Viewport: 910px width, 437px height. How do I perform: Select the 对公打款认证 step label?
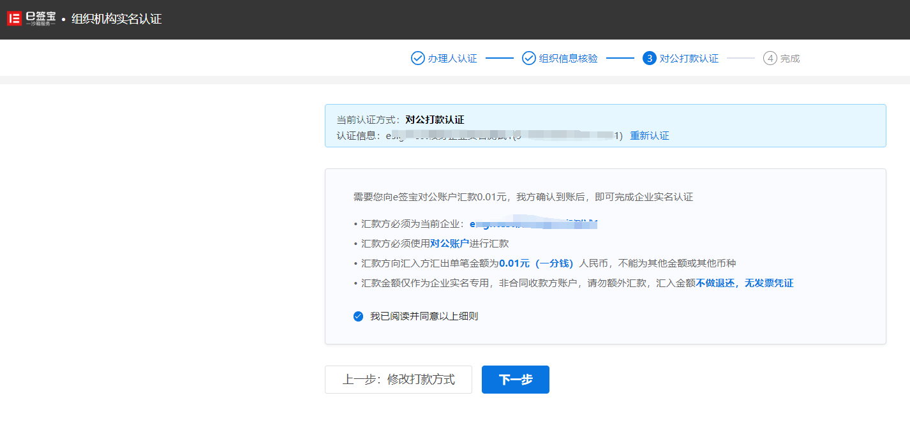(x=689, y=58)
